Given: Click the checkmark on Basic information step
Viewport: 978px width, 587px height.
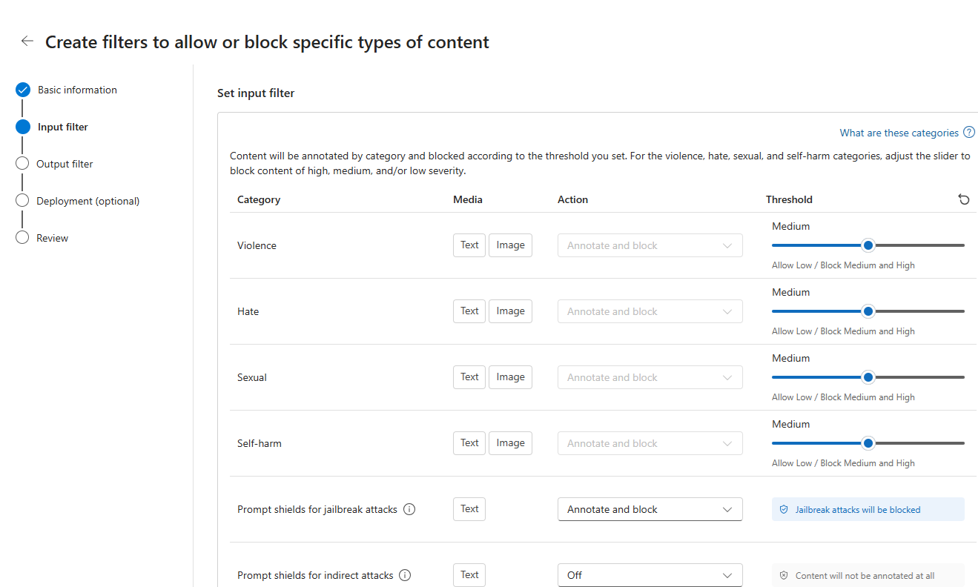Looking at the screenshot, I should pos(22,89).
